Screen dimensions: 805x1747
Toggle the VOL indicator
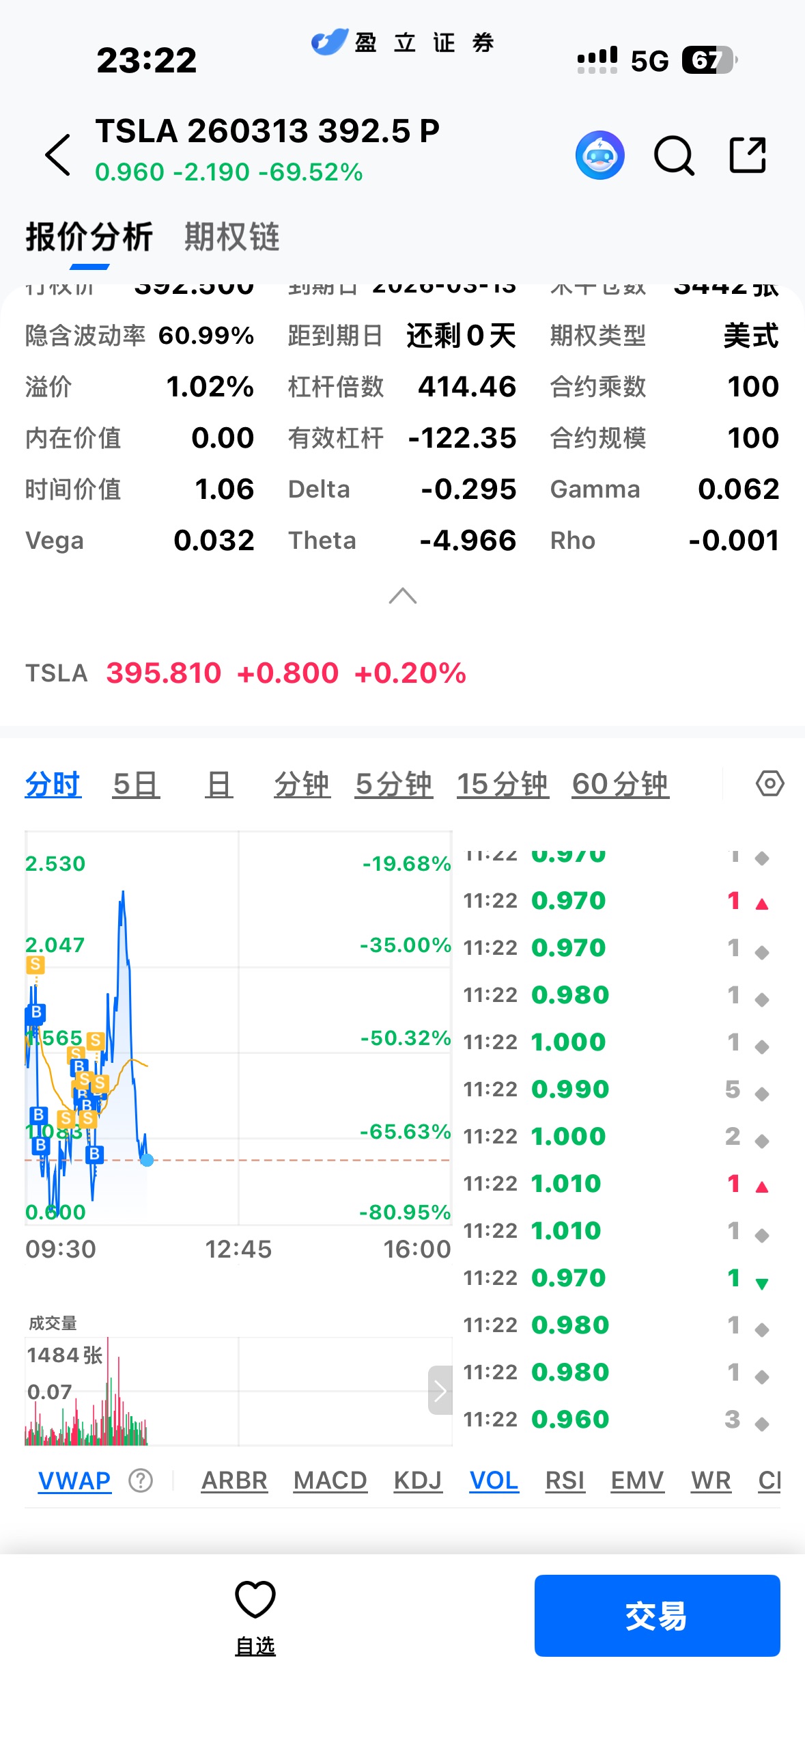494,1481
